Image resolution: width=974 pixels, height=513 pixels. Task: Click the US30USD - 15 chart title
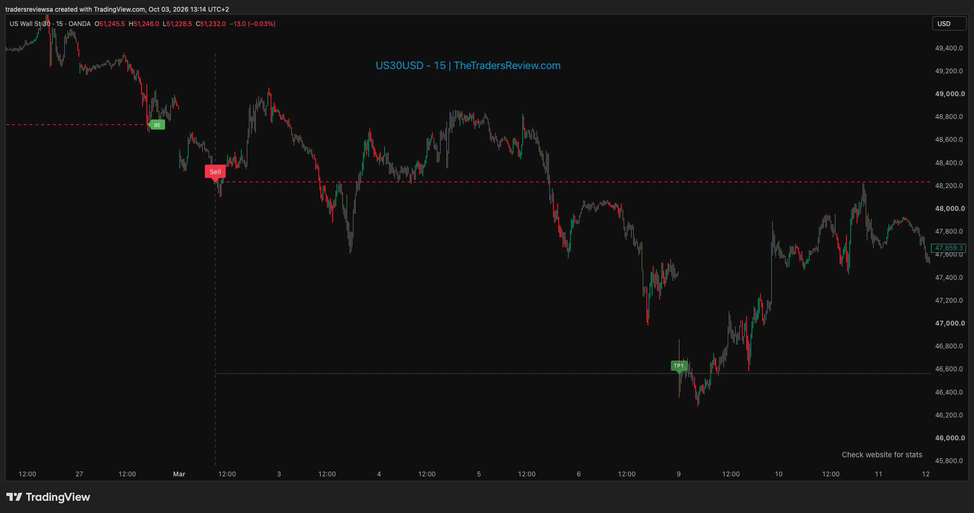[x=468, y=65]
